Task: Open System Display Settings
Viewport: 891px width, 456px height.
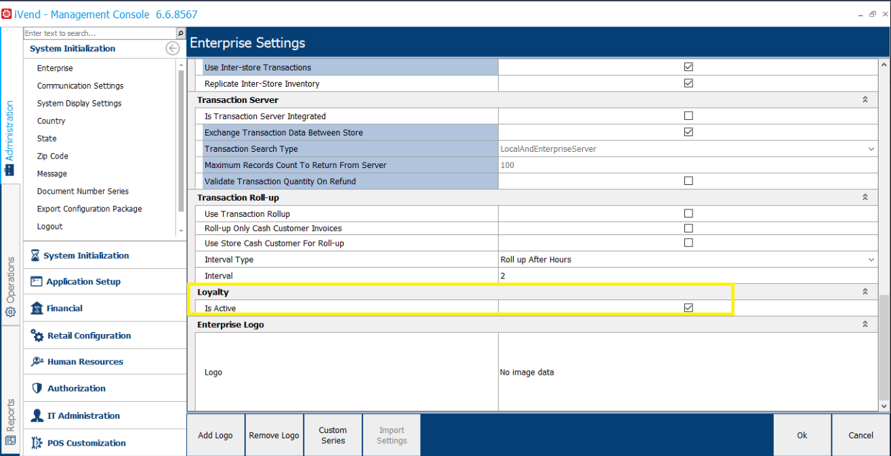Action: (x=79, y=104)
